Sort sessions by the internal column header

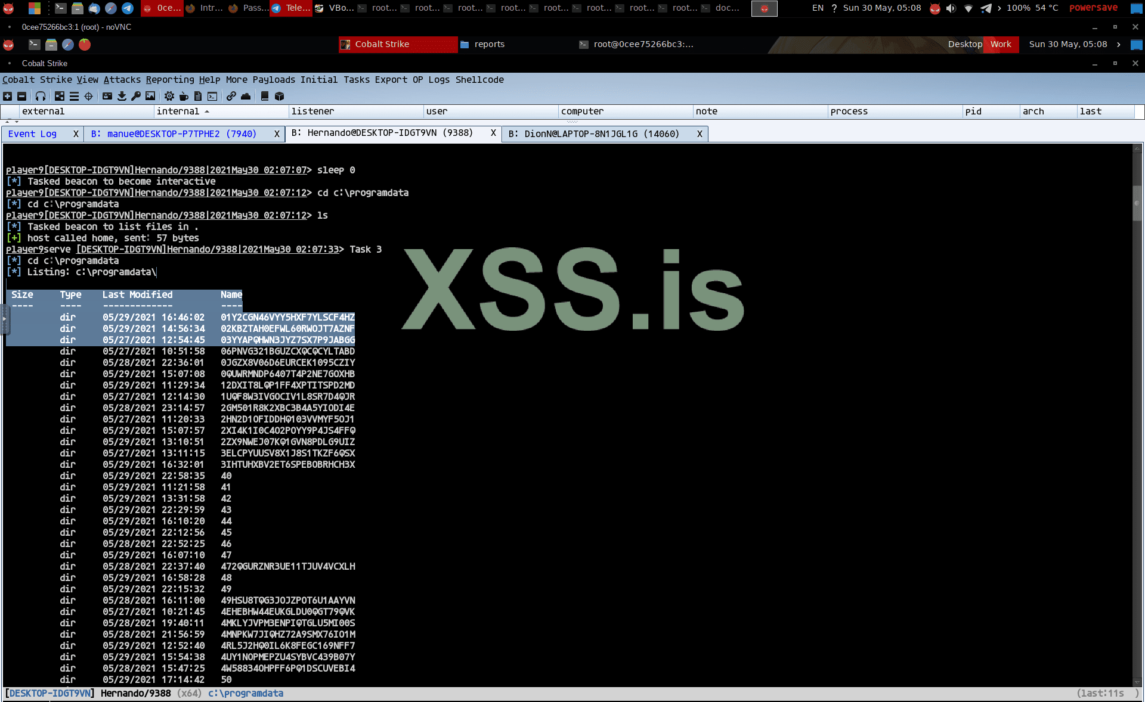[178, 111]
